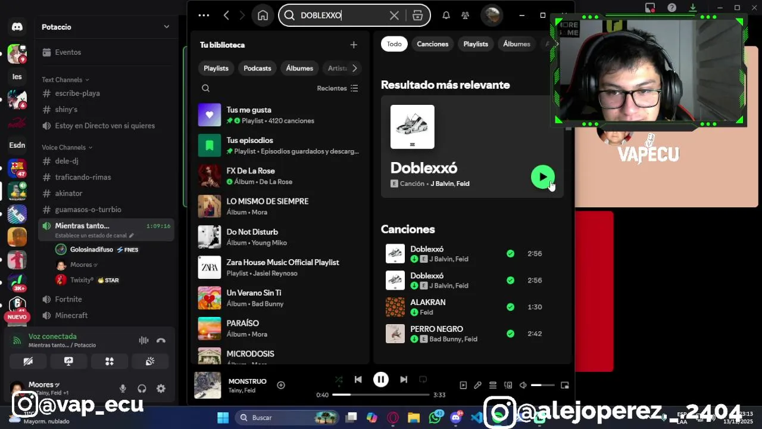Open Tus episodios playlist
The height and width of the screenshot is (429, 762).
(x=279, y=145)
